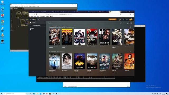This screenshot has width=169, height=95.
Task: Open Firefox desktop icon
Action: (x=2, y=16)
